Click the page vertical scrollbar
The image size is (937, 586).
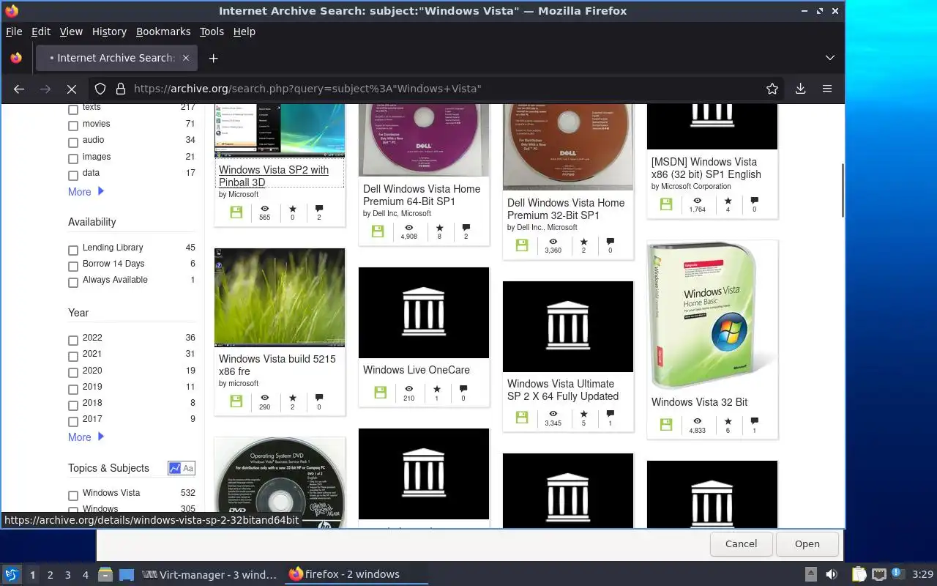coord(842,190)
